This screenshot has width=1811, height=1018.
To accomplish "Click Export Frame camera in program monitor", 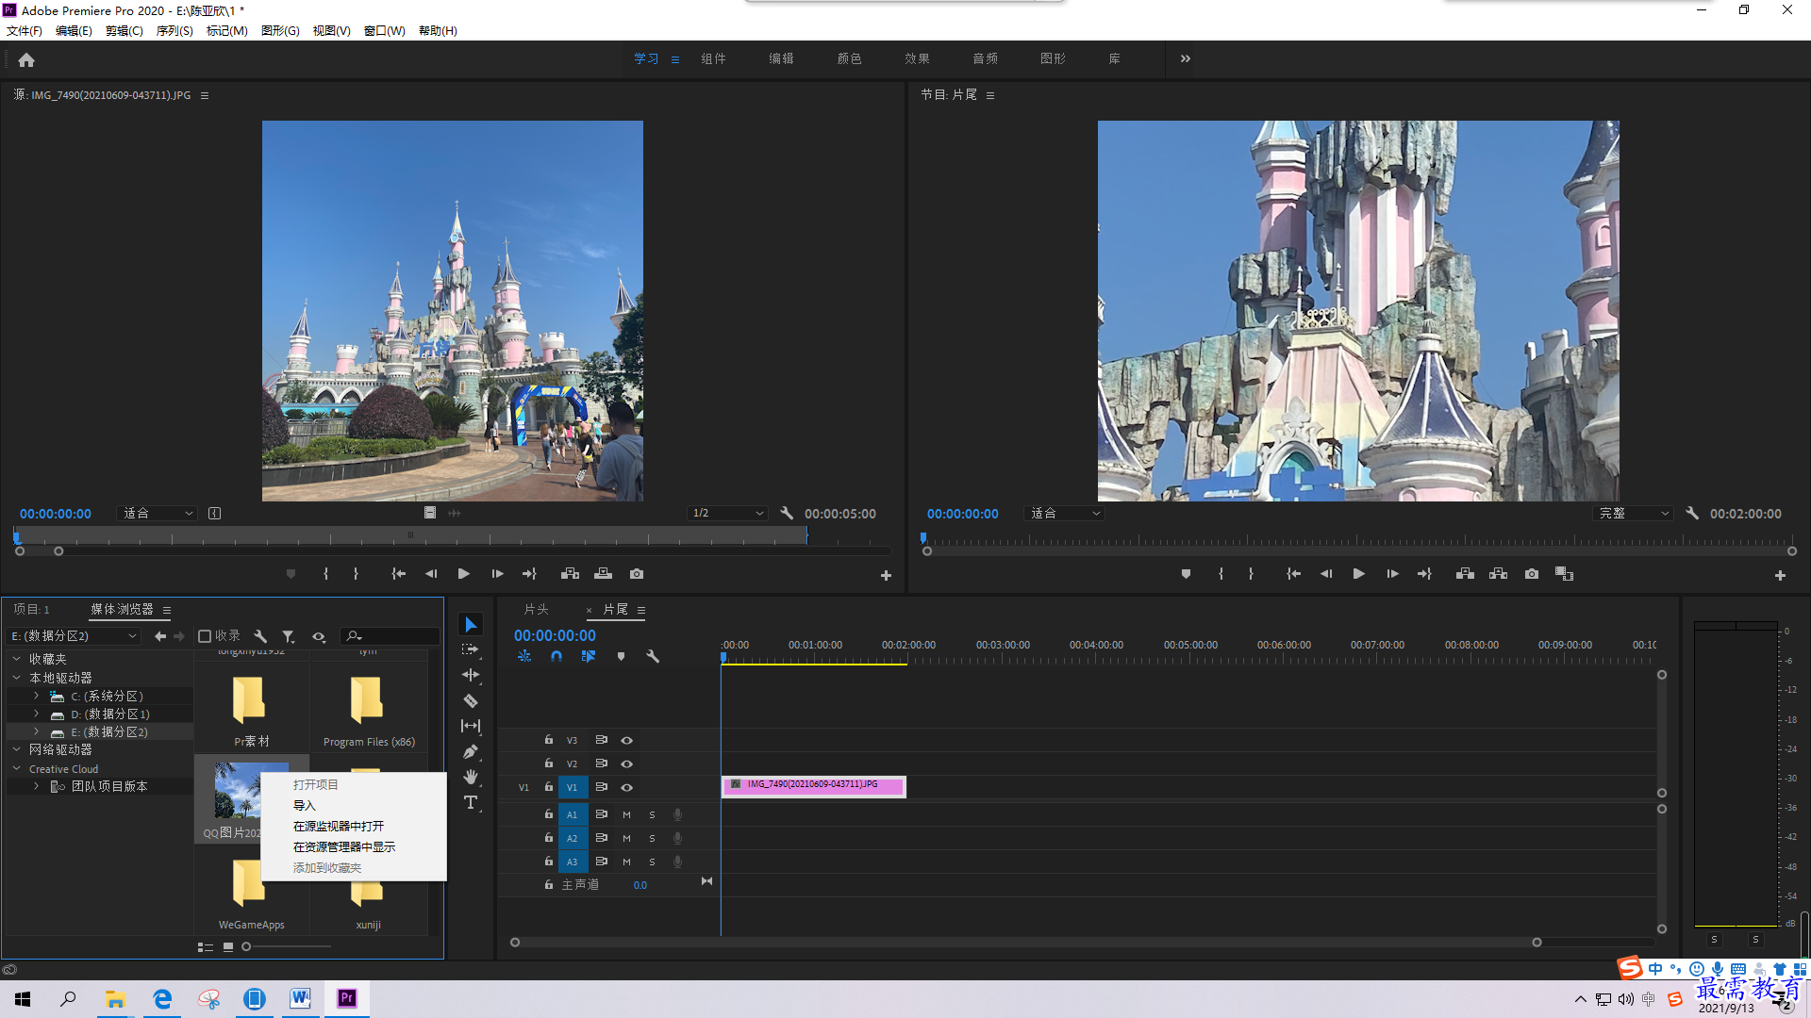I will (1532, 574).
